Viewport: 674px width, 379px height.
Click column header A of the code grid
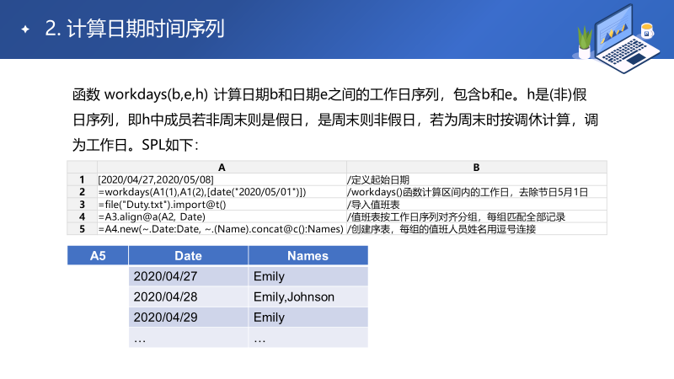(x=222, y=167)
